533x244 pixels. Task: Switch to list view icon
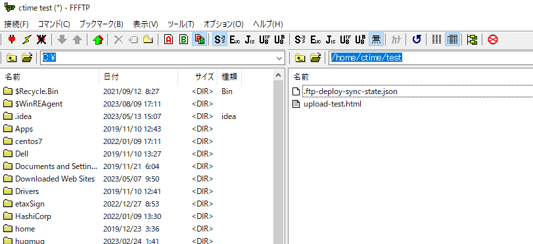436,40
